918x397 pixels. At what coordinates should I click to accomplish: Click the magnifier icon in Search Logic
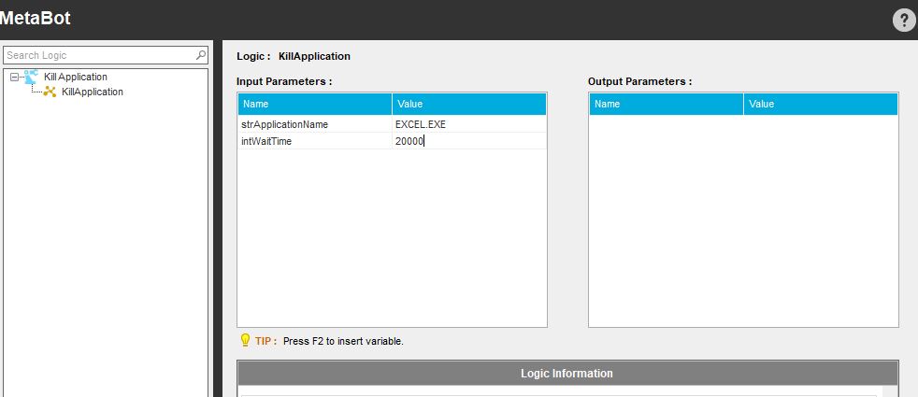click(201, 55)
